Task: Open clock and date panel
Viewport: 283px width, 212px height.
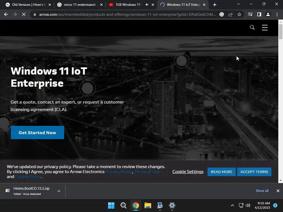Action: click(262, 205)
